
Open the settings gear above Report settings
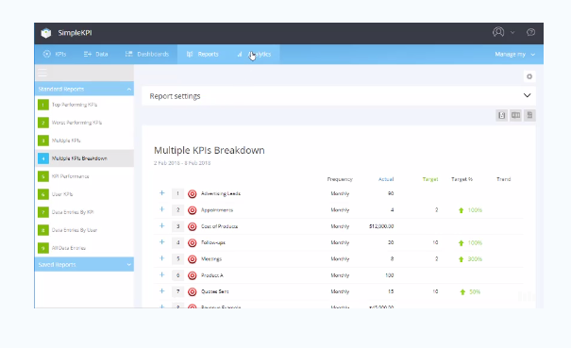529,76
